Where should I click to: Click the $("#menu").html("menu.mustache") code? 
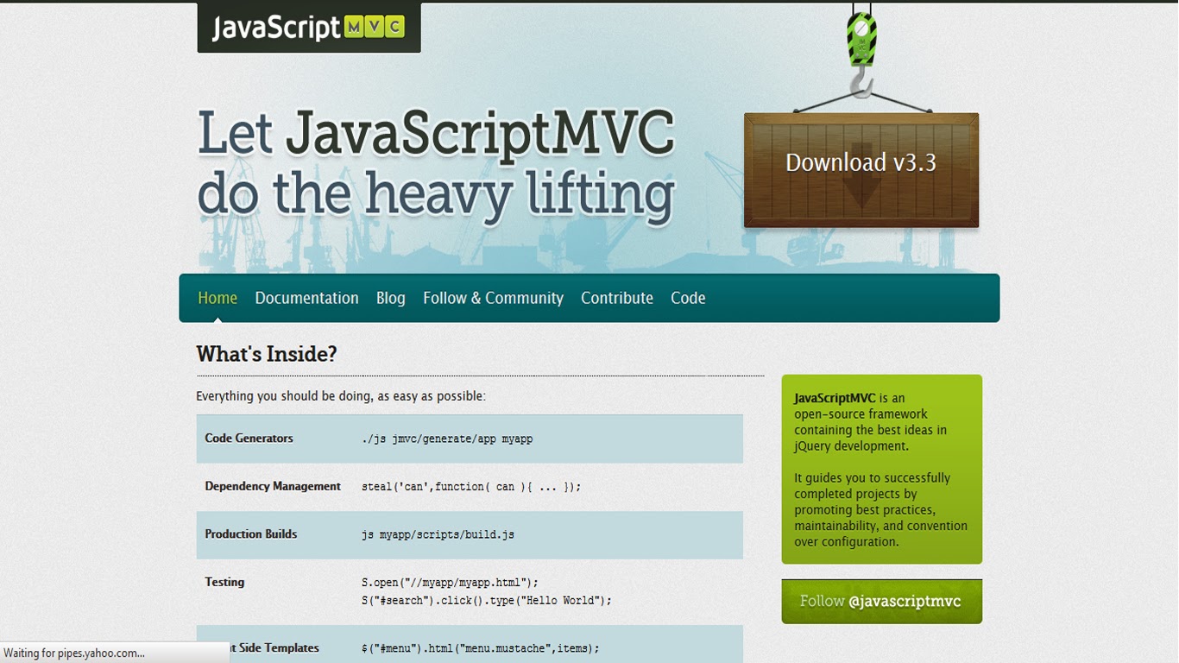click(480, 648)
